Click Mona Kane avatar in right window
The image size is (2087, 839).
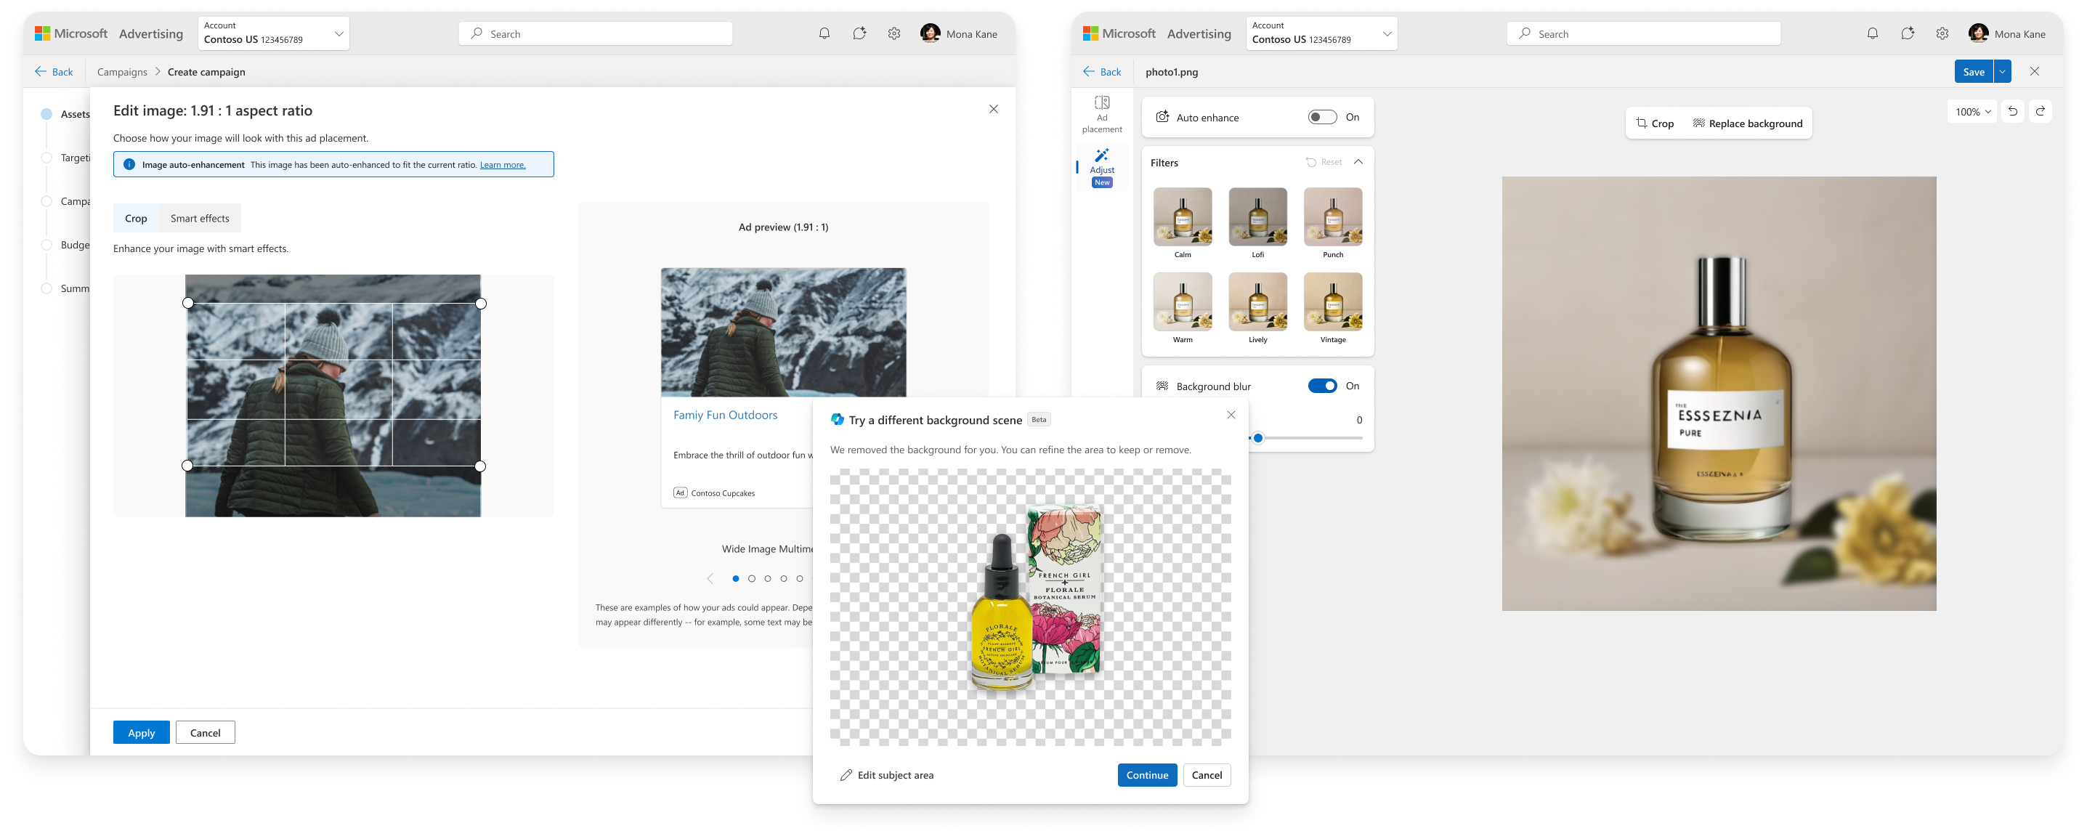[x=1979, y=33]
